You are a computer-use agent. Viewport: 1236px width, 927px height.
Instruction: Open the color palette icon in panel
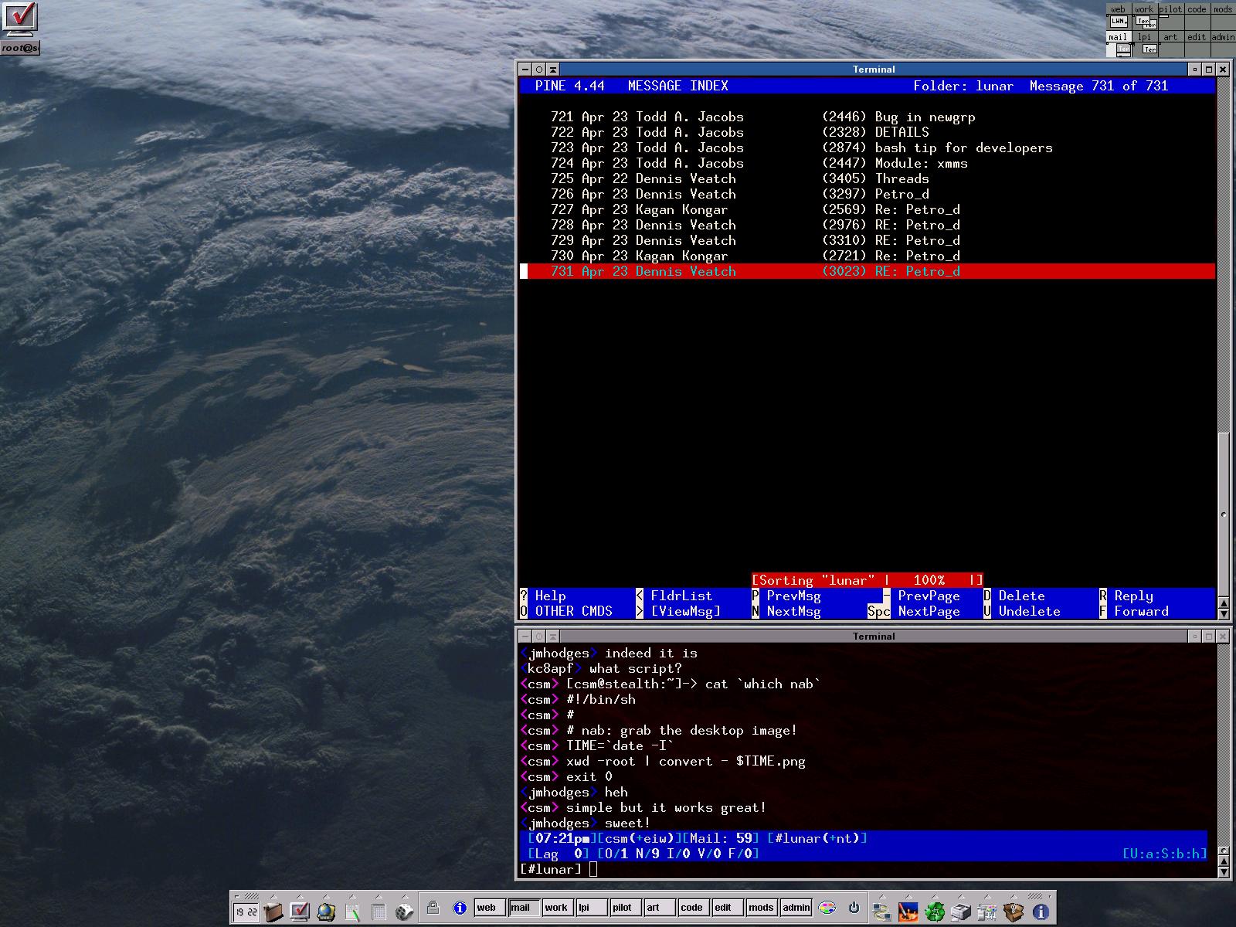827,908
